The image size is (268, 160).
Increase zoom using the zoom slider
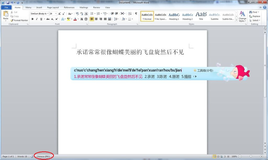coord(262,156)
